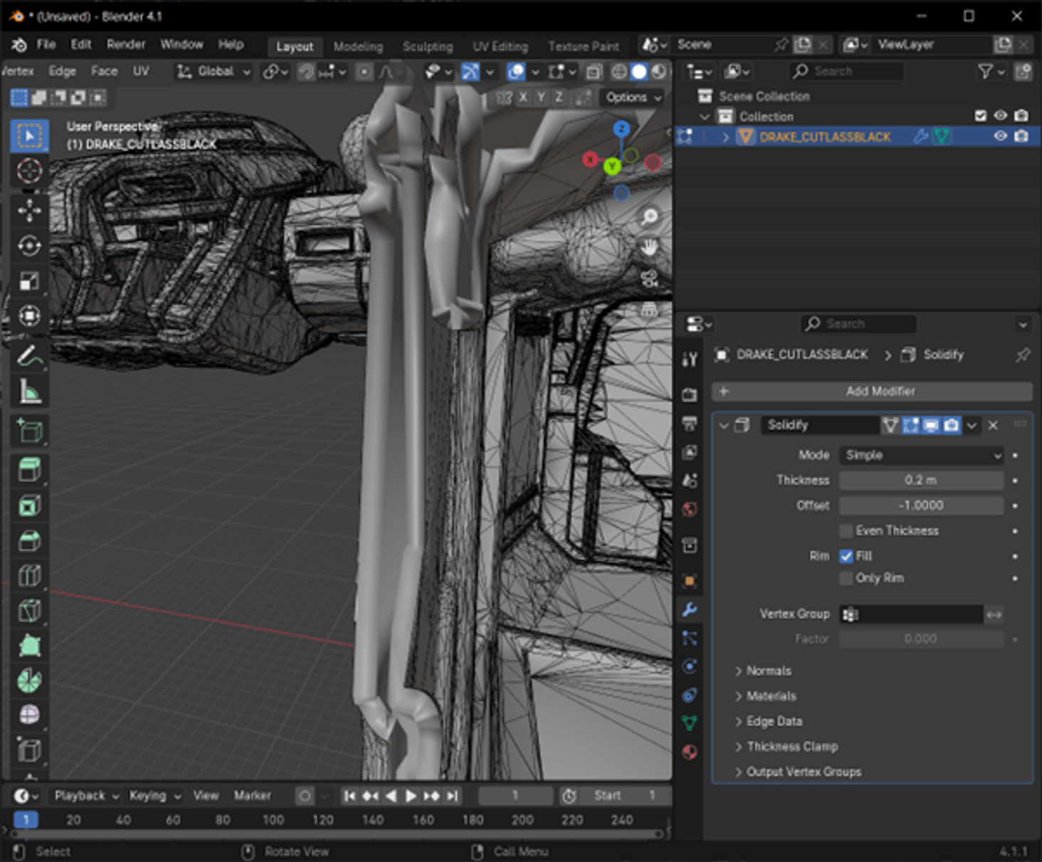
Task: Open the Render menu
Action: (x=126, y=44)
